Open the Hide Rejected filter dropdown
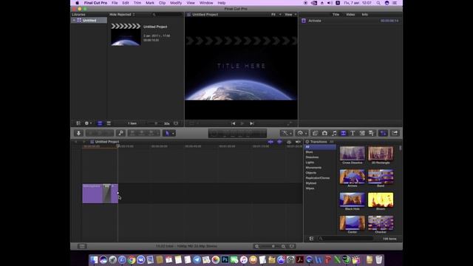473x266 pixels. 122,15
